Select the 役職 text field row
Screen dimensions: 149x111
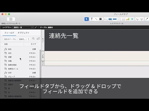[20, 61]
